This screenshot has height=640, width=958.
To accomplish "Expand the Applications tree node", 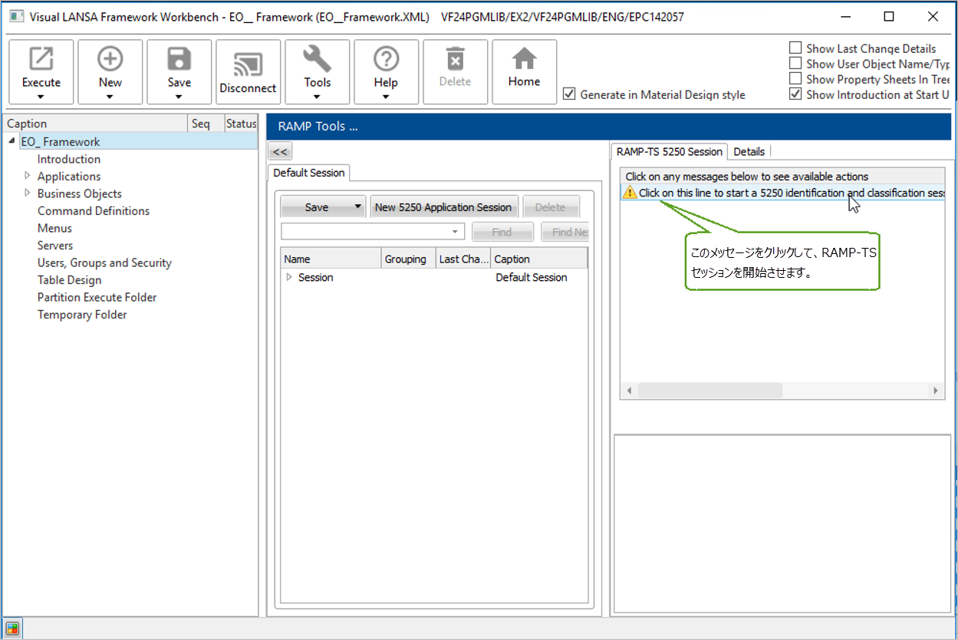I will tap(28, 176).
